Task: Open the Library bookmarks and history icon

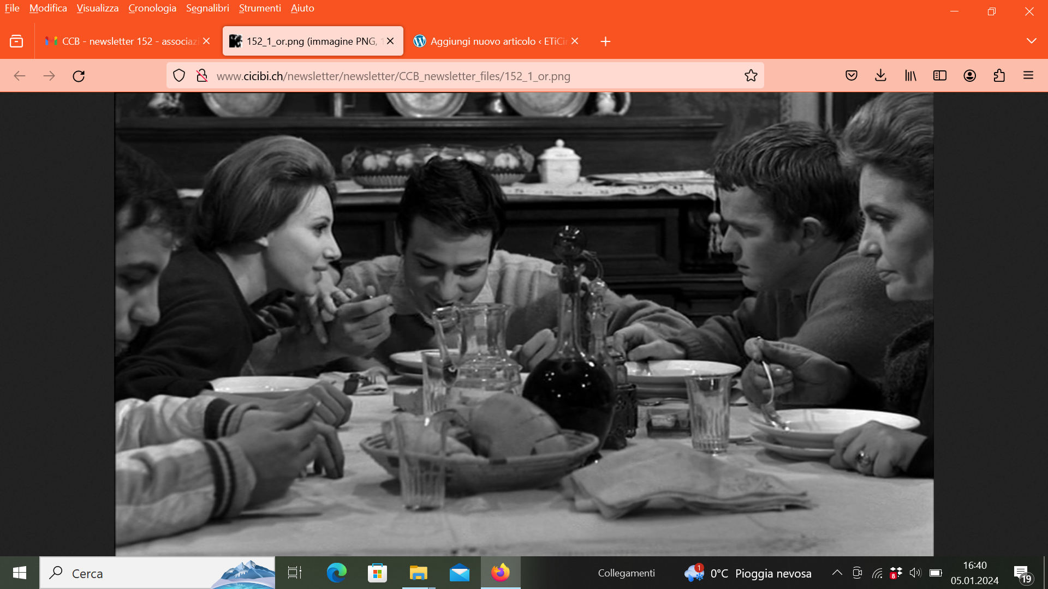Action: click(910, 76)
